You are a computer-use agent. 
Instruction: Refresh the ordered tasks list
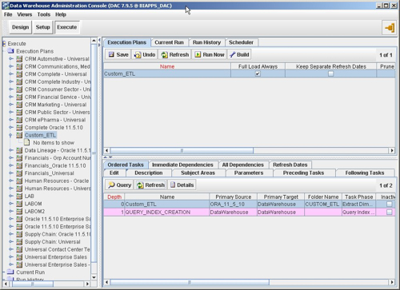click(150, 185)
